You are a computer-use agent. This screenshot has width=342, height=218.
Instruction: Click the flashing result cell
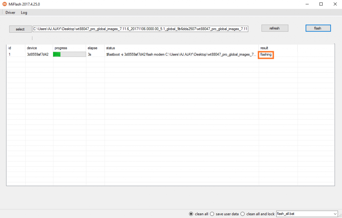pyautogui.click(x=266, y=55)
